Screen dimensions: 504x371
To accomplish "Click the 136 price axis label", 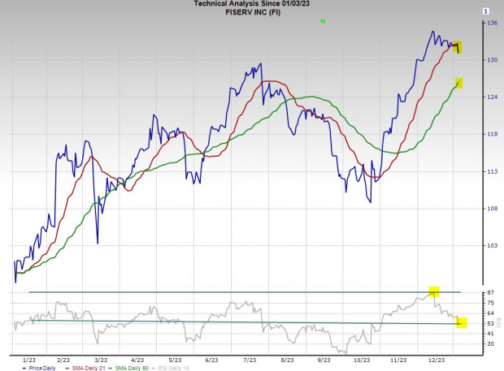I will (x=493, y=23).
